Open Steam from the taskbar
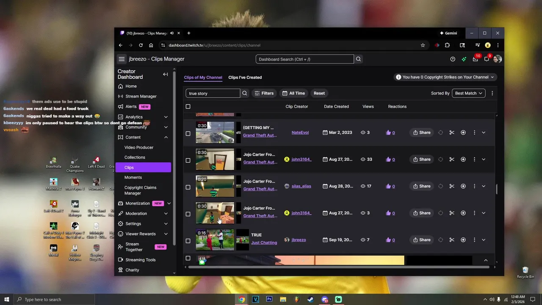 (x=311, y=299)
